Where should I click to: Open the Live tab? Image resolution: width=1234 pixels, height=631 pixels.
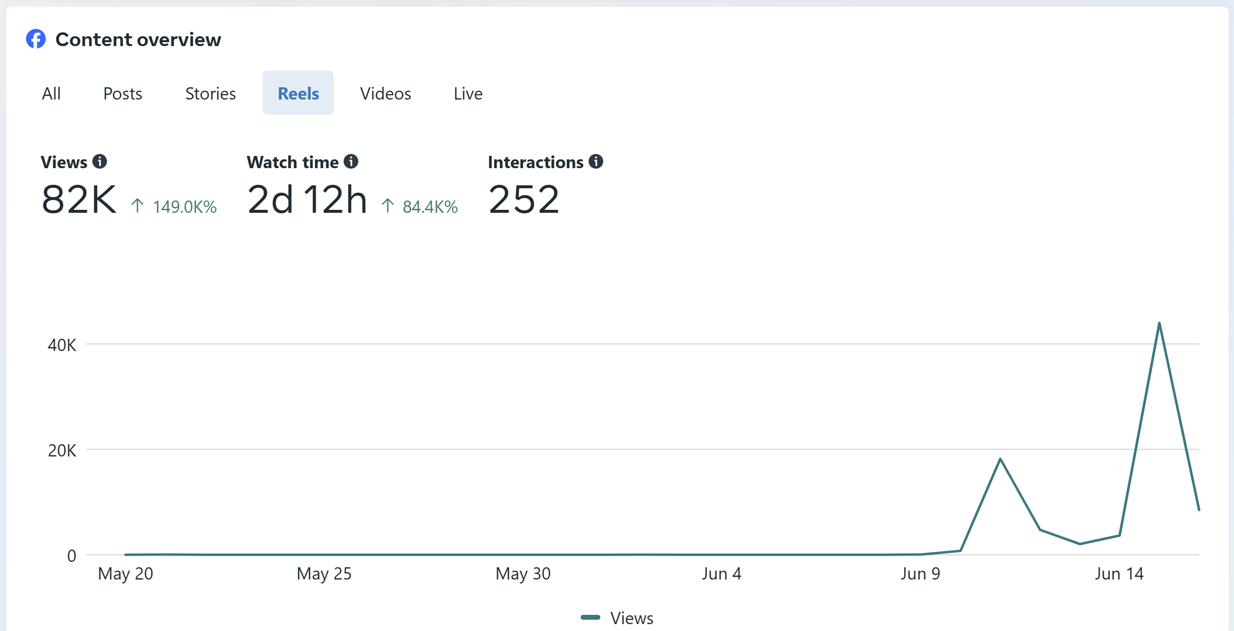coord(468,93)
